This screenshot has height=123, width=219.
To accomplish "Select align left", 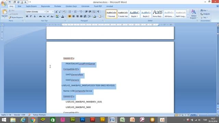I will [x=69, y=16].
